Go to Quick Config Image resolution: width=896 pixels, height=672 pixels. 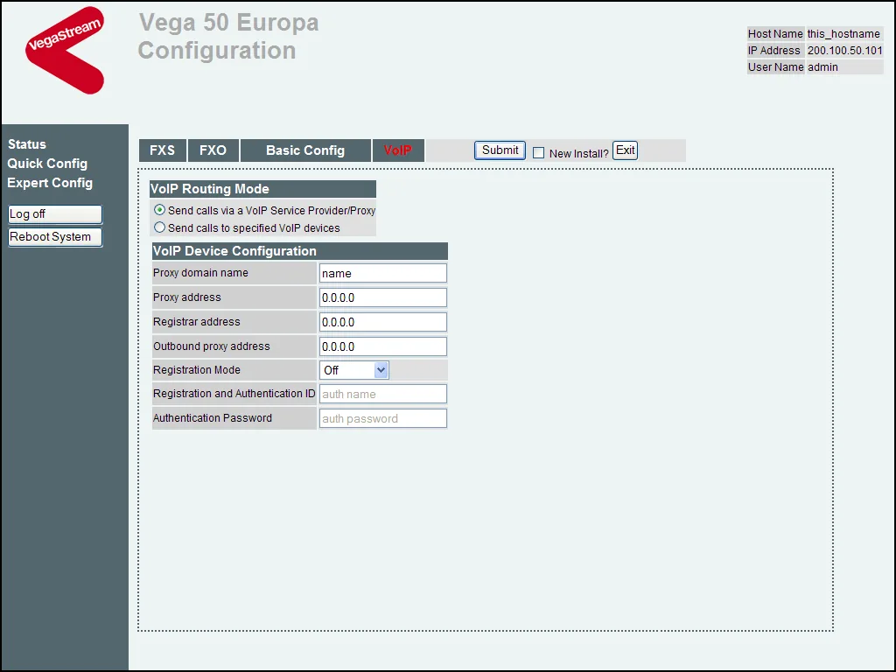coord(47,164)
